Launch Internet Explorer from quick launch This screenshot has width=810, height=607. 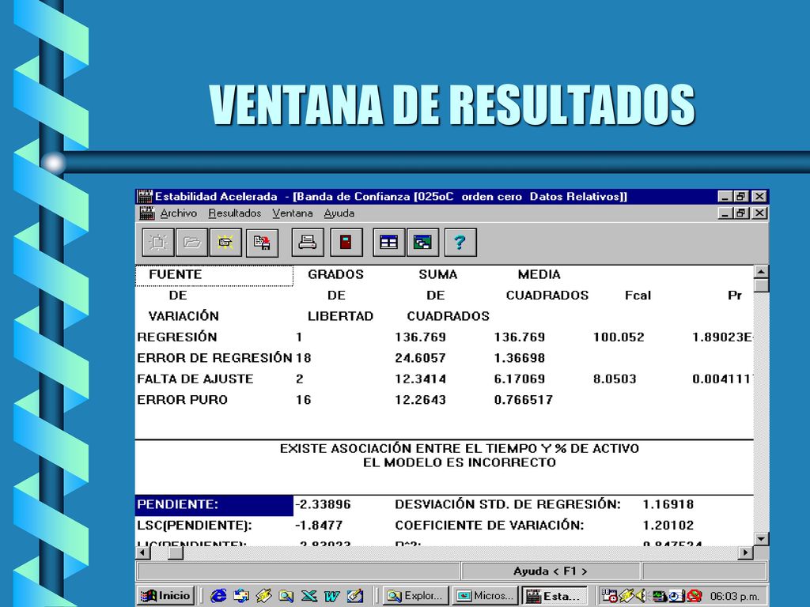[218, 596]
